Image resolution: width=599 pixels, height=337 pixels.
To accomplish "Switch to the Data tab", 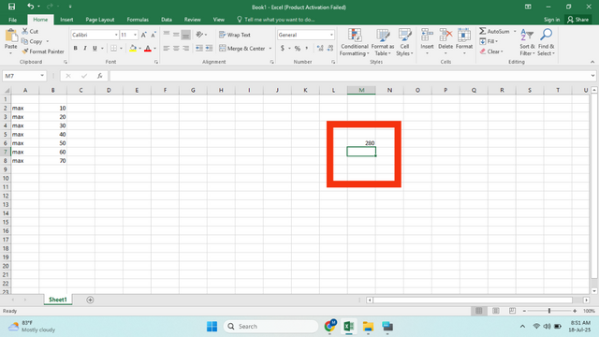I will (167, 20).
